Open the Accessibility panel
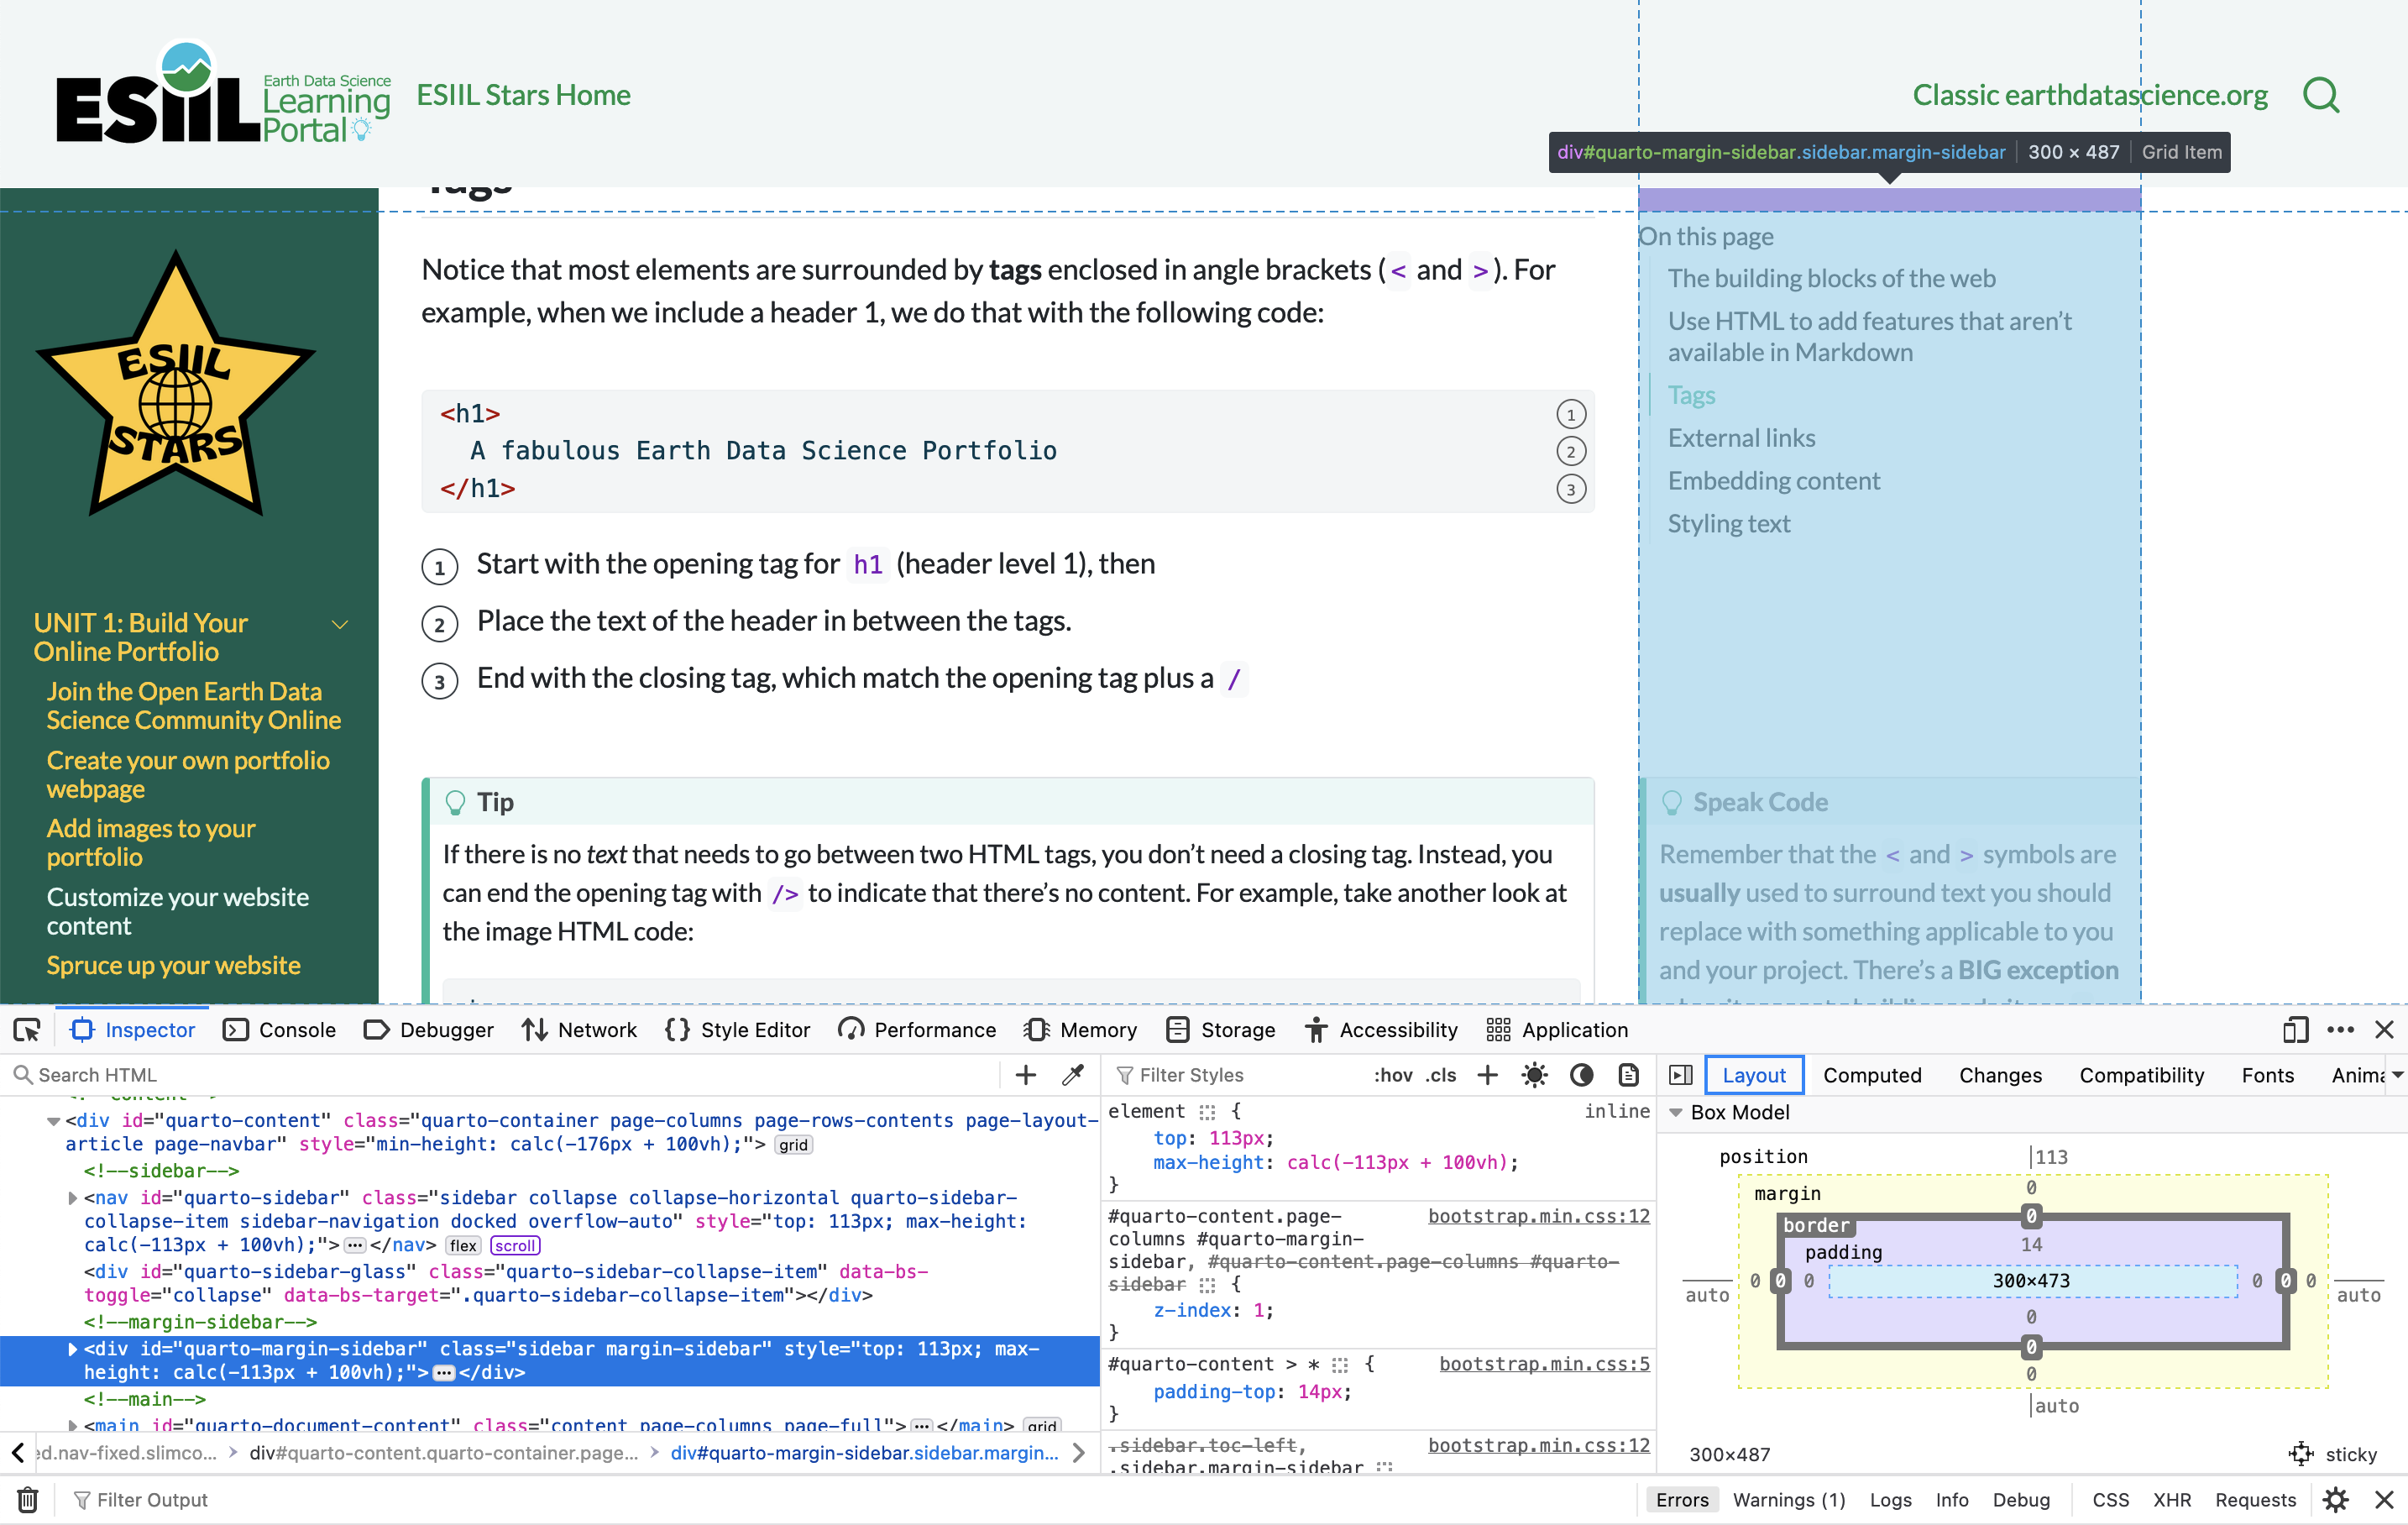This screenshot has height=1525, width=2408. coord(1381,1030)
